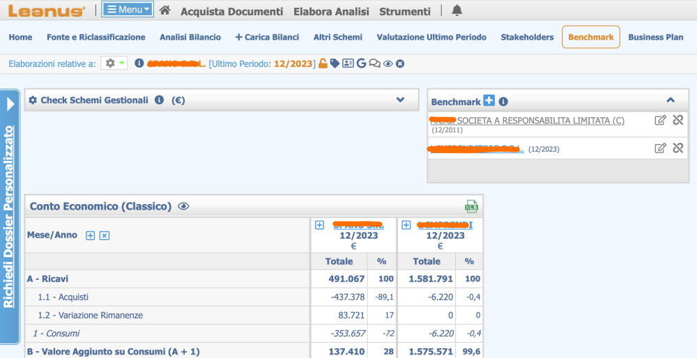
Task: Open Elabora Analisi menu
Action: pos(331,12)
